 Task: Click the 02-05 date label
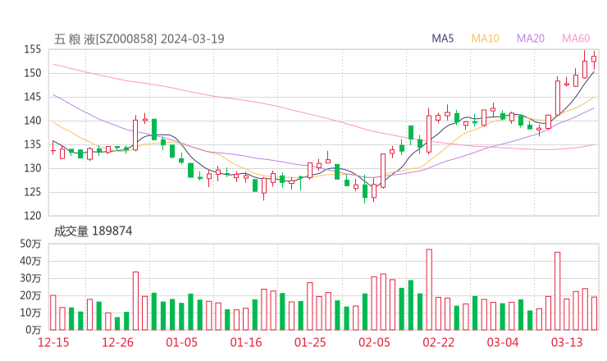click(x=374, y=342)
